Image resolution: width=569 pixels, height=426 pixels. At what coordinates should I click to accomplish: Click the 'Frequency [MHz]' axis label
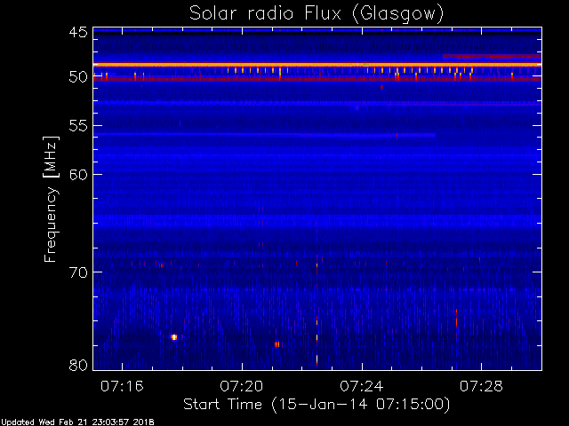51,199
